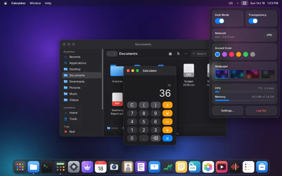Choose the third red-orange wallpaper thumbnail
The width and height of the screenshot is (282, 176).
(x=253, y=74)
